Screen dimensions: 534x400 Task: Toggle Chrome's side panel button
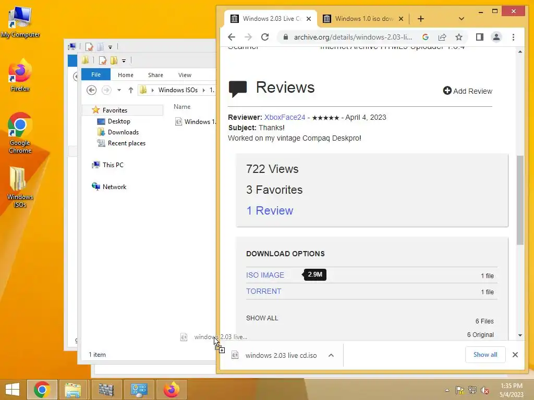tap(480, 37)
